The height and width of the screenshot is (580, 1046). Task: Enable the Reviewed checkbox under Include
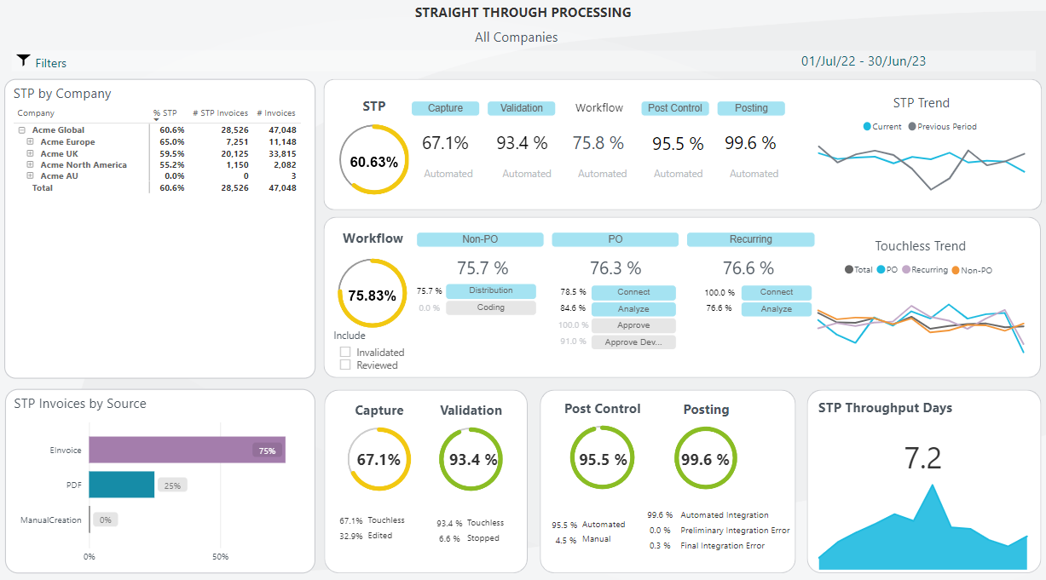point(346,365)
